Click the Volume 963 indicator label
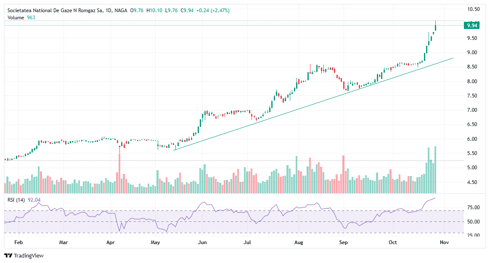The image size is (490, 263). pos(21,17)
